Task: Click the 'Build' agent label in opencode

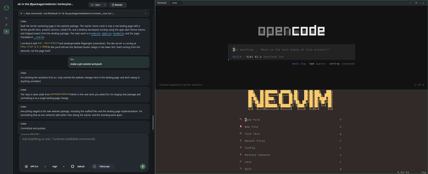Action: (x=237, y=57)
